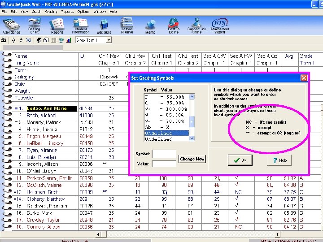Open the Help menu

(x=113, y=12)
